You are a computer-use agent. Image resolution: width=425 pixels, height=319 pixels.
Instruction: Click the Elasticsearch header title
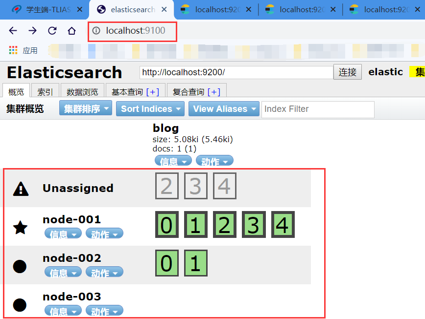click(x=65, y=72)
